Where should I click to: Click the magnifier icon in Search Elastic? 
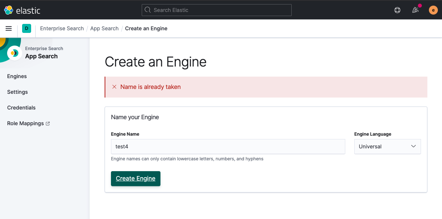click(148, 10)
